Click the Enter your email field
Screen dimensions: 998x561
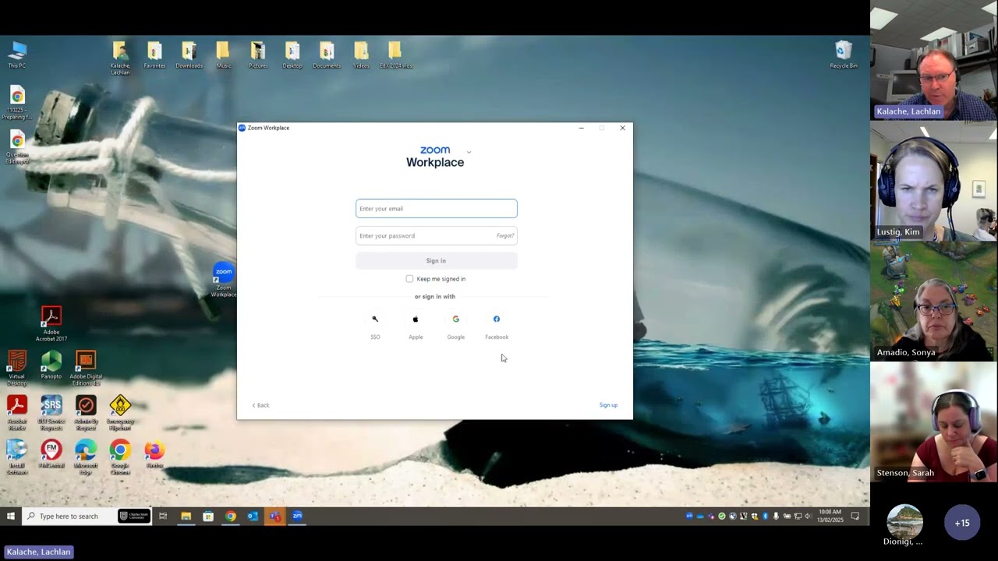[437, 209]
